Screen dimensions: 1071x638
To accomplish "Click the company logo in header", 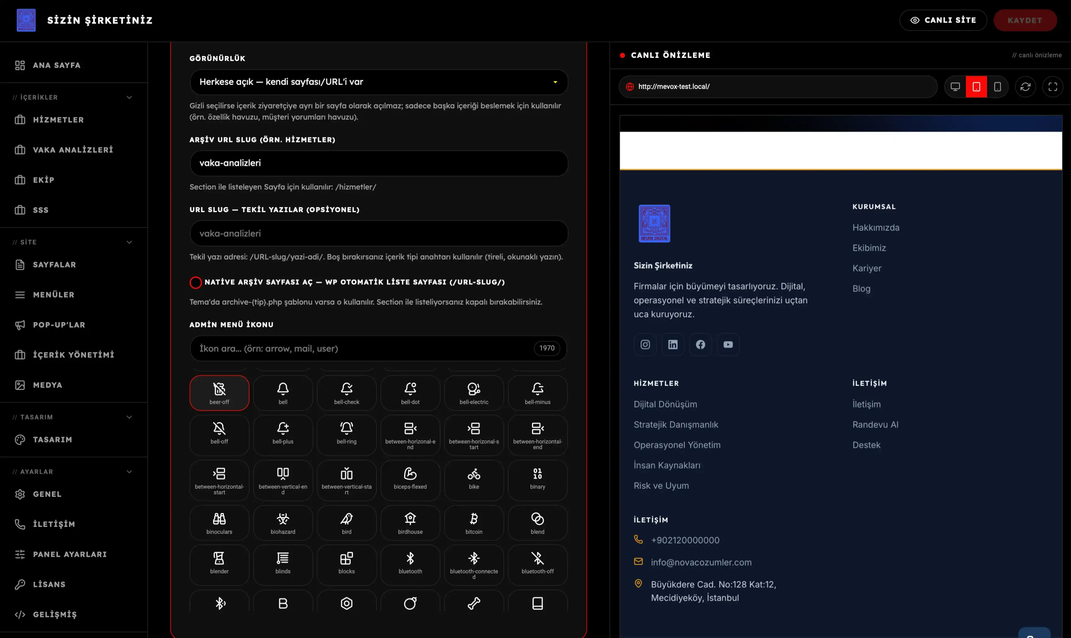I will 26,20.
